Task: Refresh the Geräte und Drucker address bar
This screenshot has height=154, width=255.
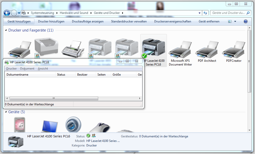Action: (x=205, y=13)
